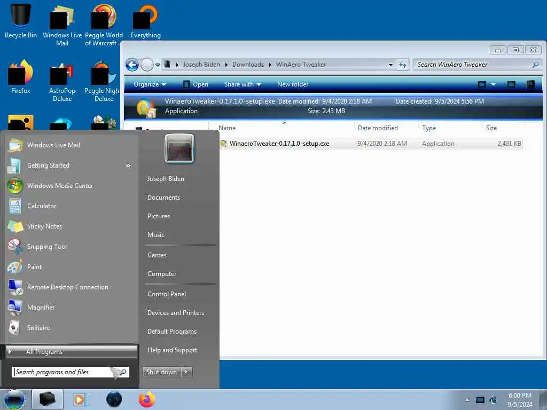Click the search magnifier in Explorer

click(535, 65)
